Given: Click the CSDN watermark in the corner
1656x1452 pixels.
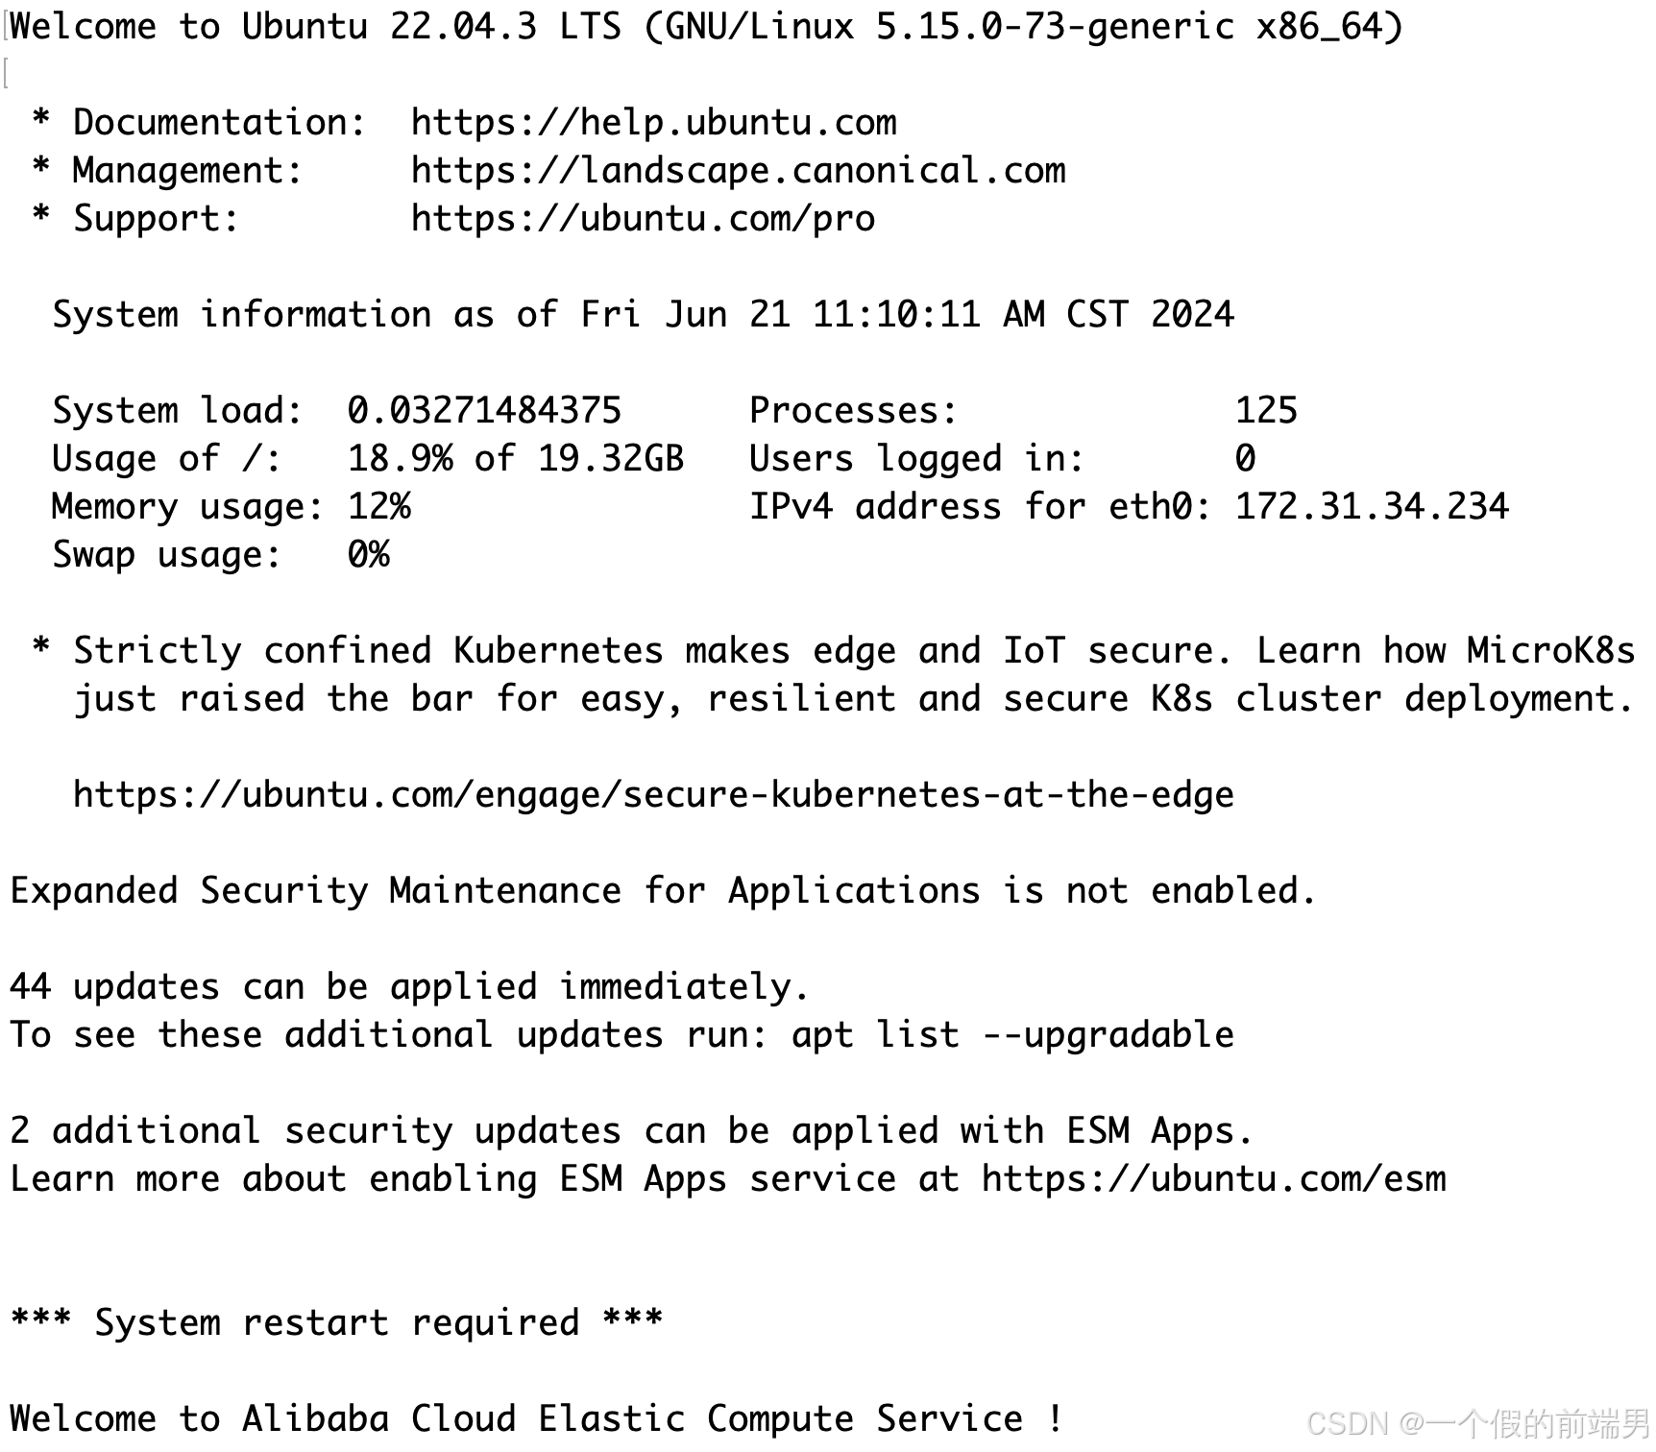Looking at the screenshot, I should tap(1478, 1423).
